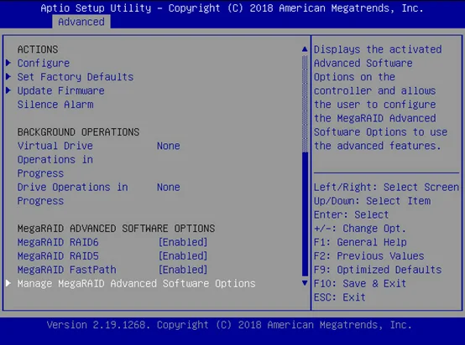Click the arrow icon beside Set Factory Defaults

(8, 77)
